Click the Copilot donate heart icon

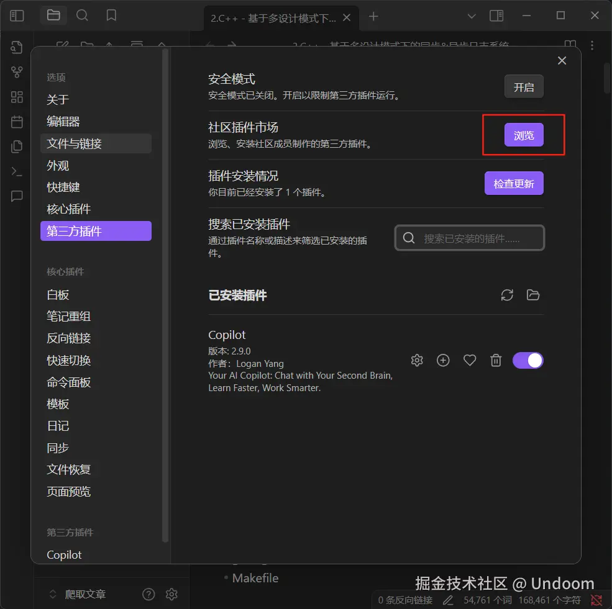[x=470, y=360]
